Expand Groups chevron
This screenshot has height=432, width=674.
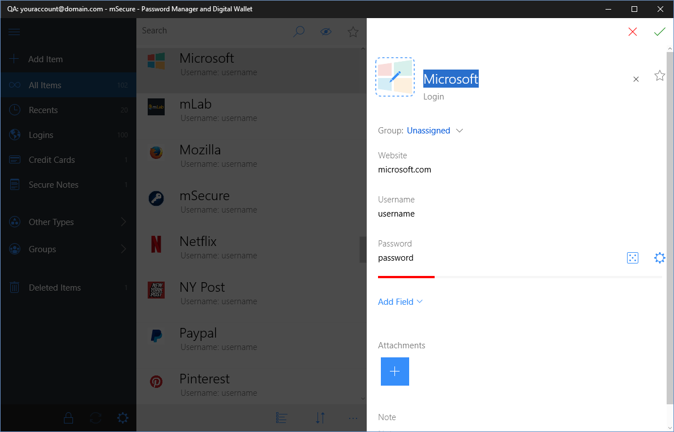pyautogui.click(x=123, y=249)
